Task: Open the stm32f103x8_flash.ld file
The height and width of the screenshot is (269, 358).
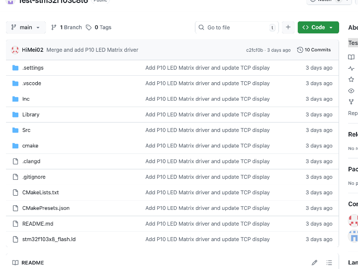Action: [49, 239]
